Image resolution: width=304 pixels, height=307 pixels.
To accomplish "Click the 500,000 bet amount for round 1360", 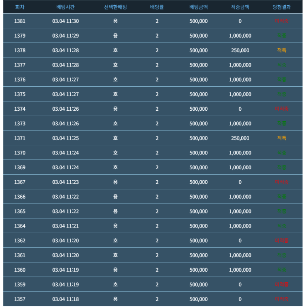I will [198, 270].
